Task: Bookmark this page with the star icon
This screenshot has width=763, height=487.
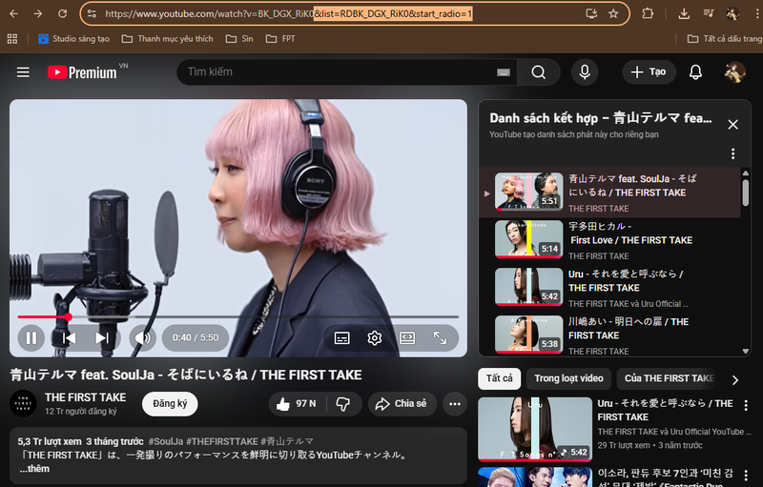Action: 613,13
